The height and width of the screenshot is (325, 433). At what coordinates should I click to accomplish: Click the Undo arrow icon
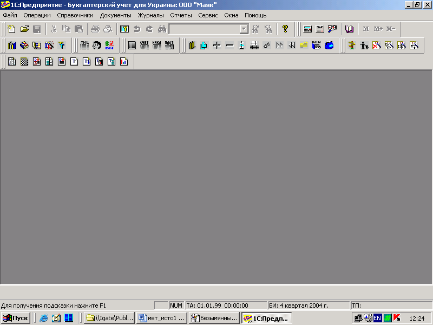(137, 29)
